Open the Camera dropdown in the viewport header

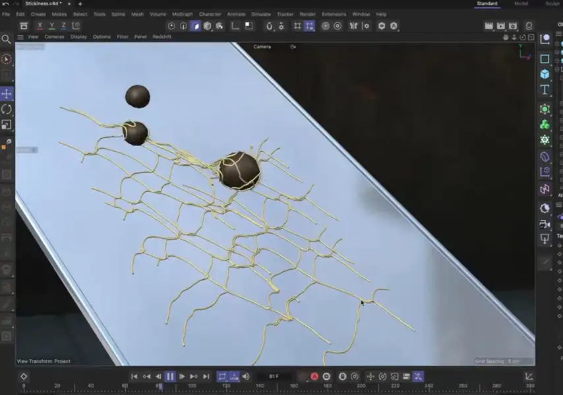click(262, 47)
